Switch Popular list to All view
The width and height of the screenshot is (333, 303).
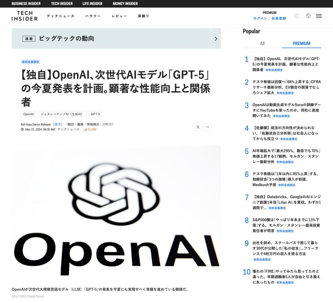tap(262, 43)
